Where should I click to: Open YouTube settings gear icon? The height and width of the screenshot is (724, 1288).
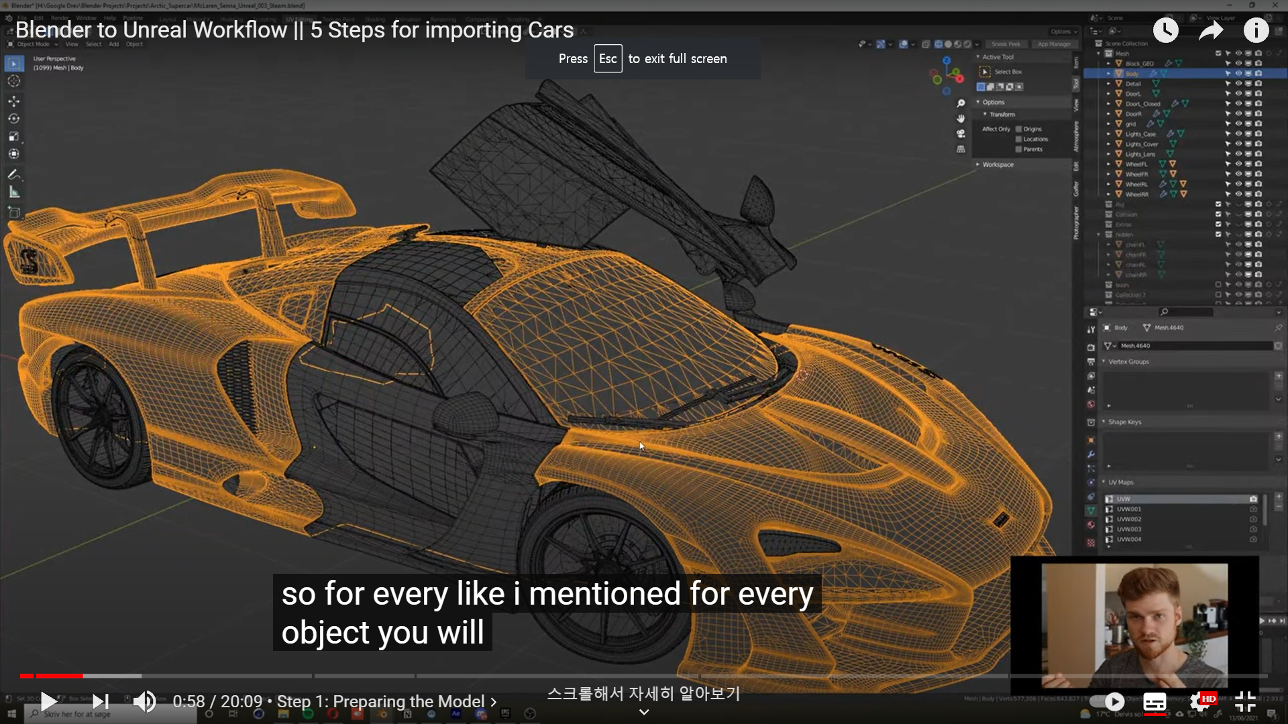1199,702
